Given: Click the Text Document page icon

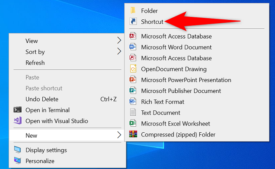Looking at the screenshot, I should [133, 112].
